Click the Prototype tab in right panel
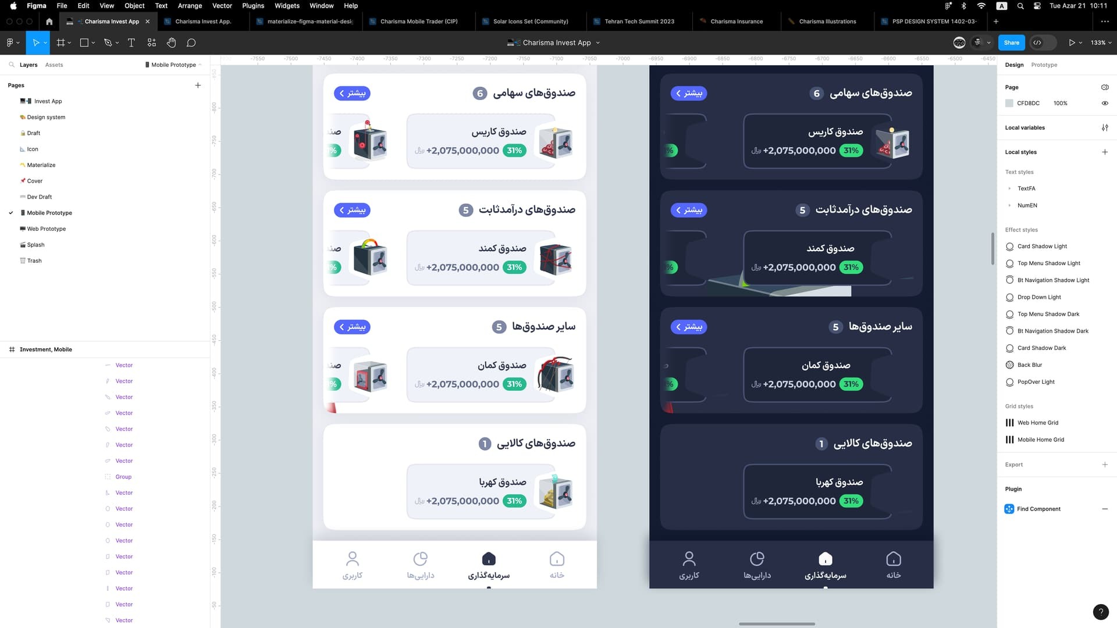This screenshot has height=628, width=1117. (x=1045, y=65)
